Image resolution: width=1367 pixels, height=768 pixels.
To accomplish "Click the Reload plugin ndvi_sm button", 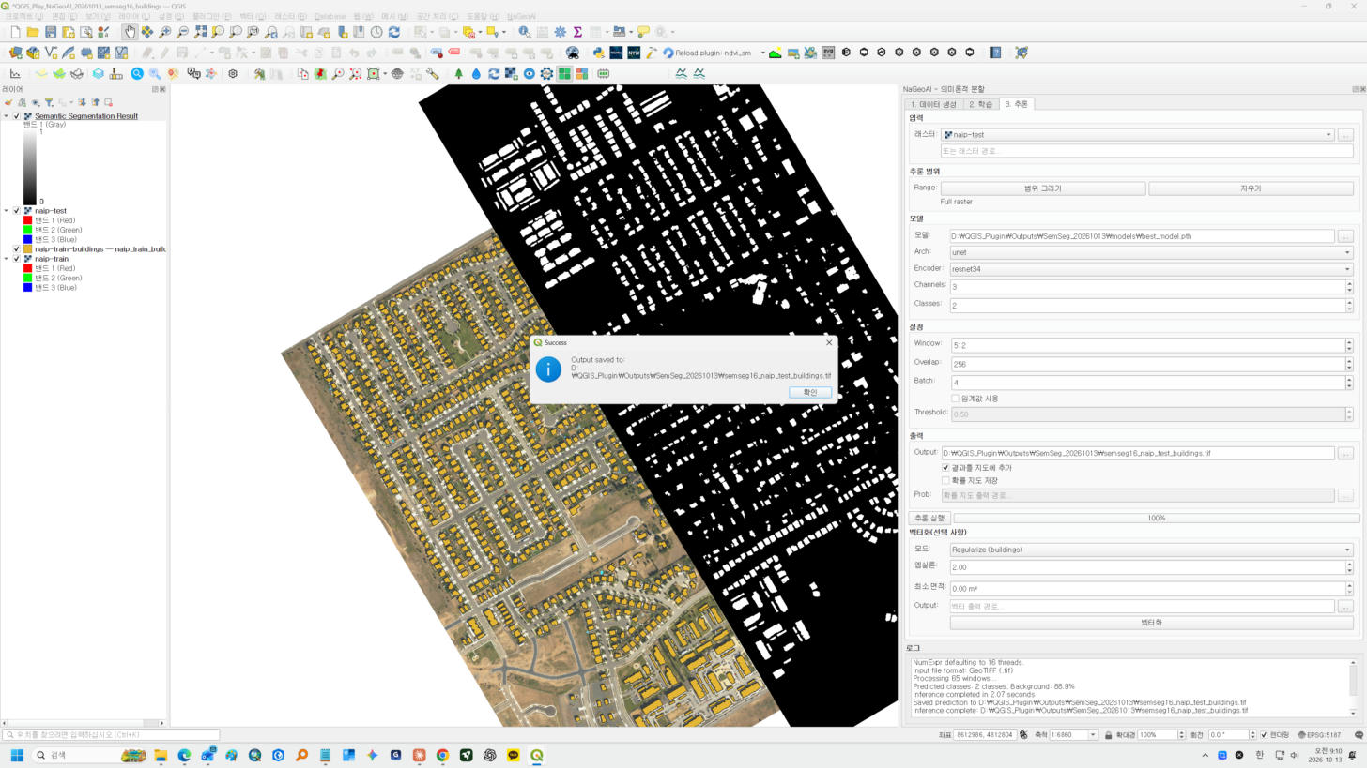I will pyautogui.click(x=706, y=53).
